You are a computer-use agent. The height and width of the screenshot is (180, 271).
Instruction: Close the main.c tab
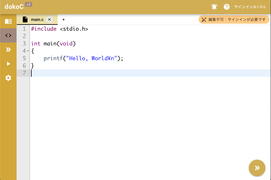tap(49, 19)
